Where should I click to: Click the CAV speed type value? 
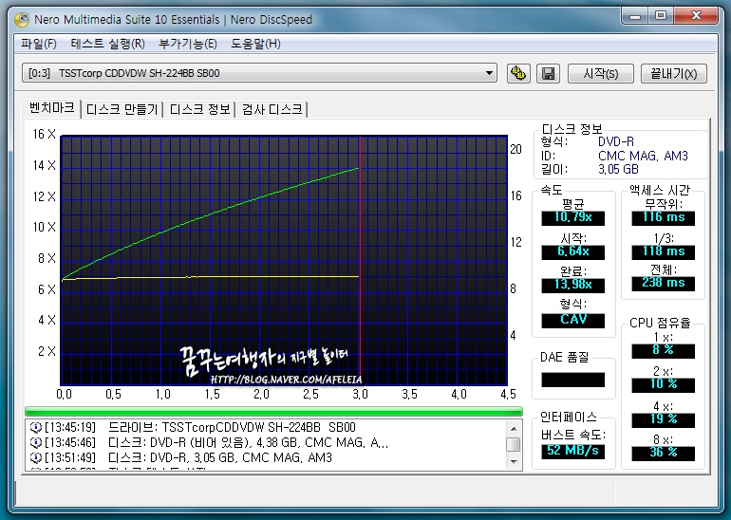[573, 320]
